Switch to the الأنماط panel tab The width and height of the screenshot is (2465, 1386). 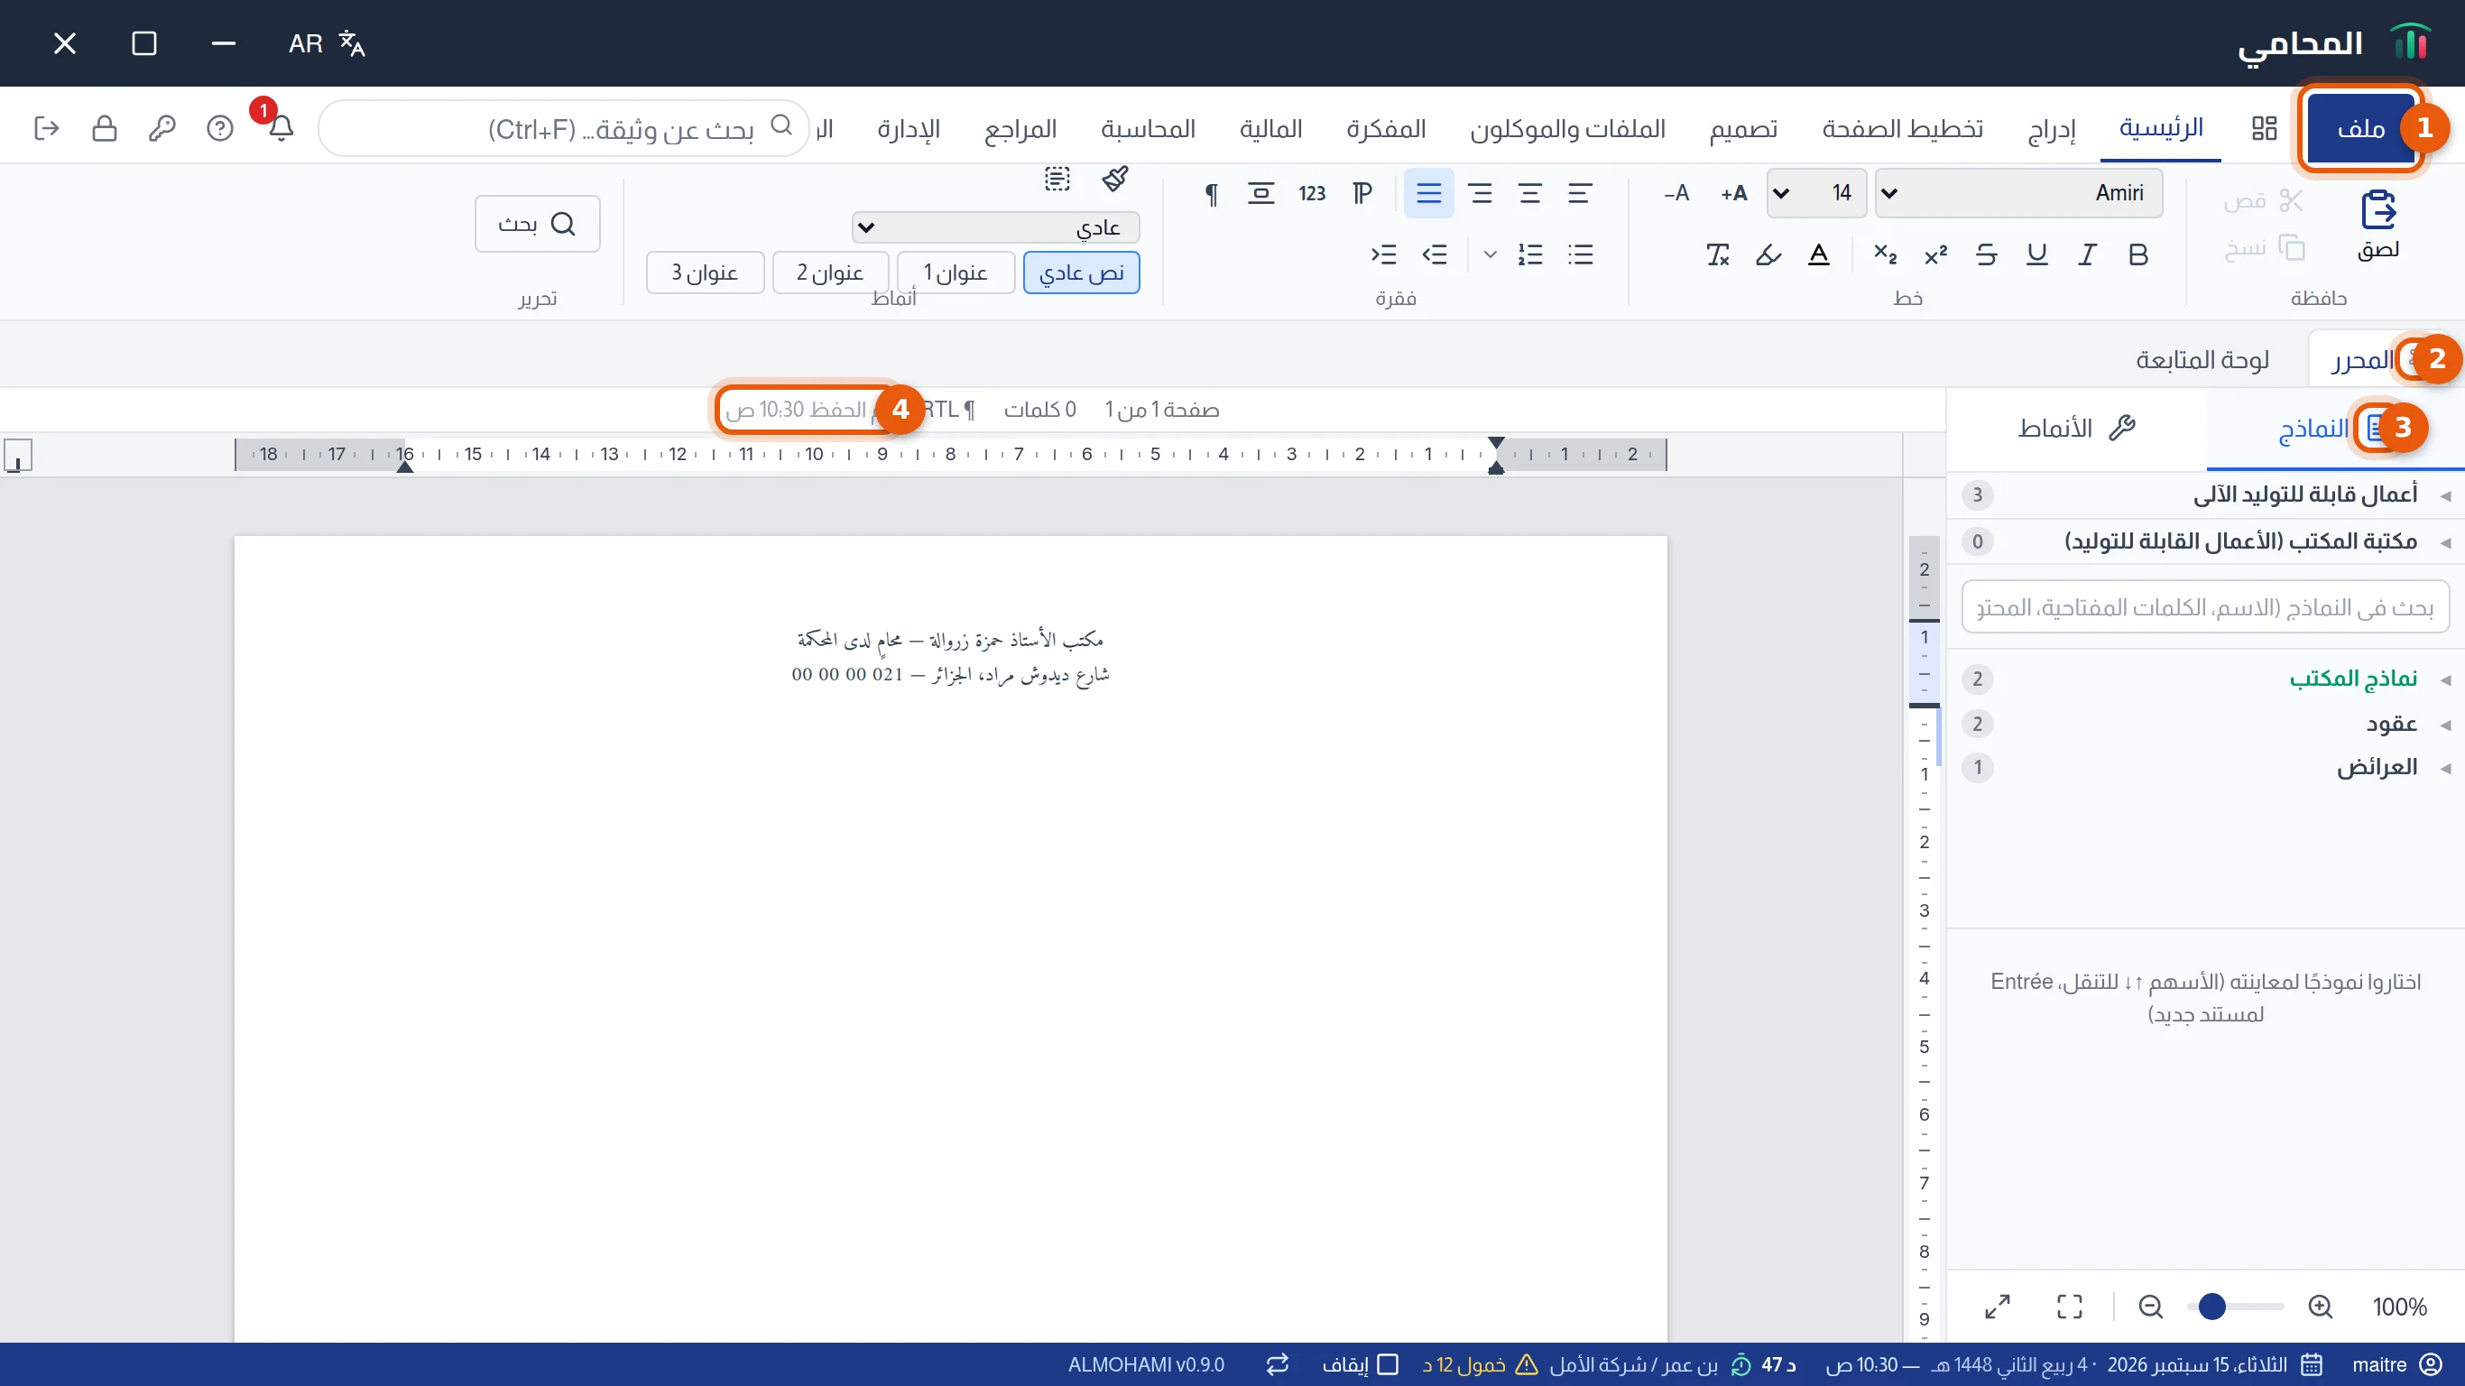point(2076,428)
